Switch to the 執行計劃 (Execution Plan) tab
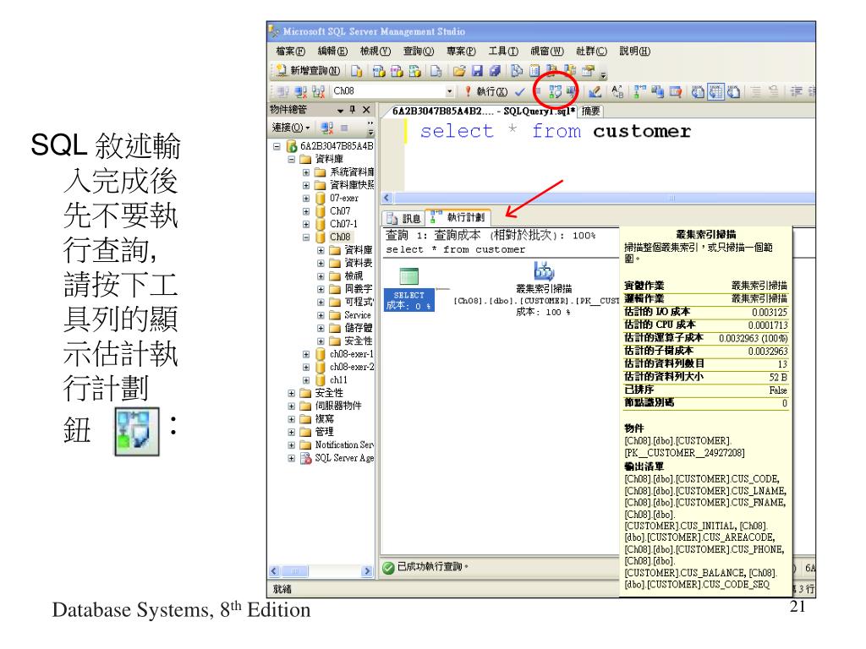 [x=458, y=217]
